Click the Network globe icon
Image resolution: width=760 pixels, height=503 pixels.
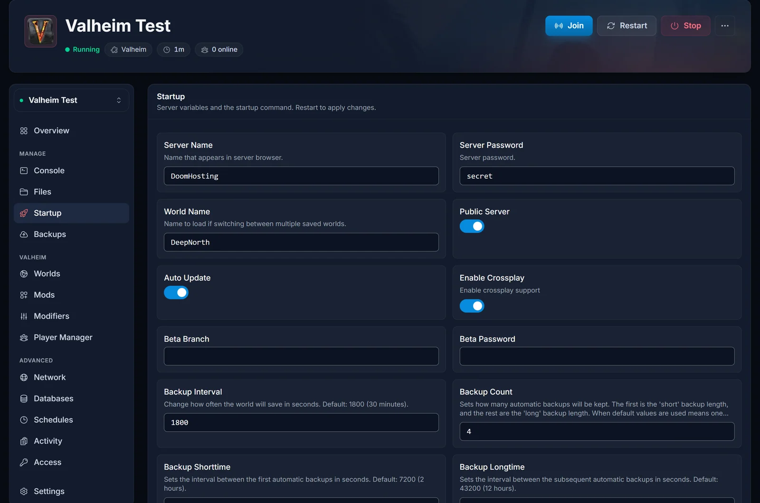(24, 377)
